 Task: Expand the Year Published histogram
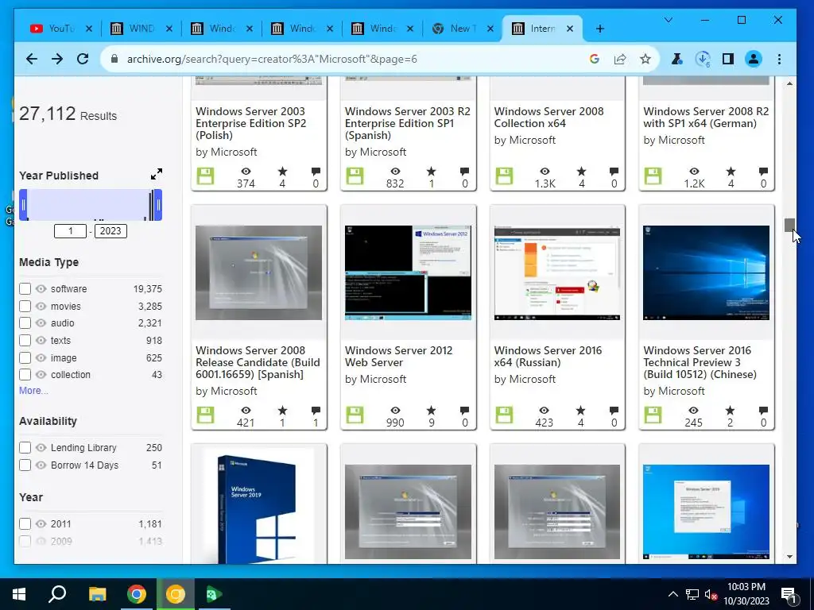157,174
